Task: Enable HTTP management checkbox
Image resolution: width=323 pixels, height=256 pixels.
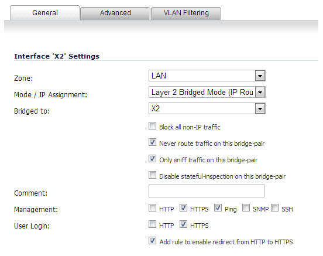Action: click(153, 208)
